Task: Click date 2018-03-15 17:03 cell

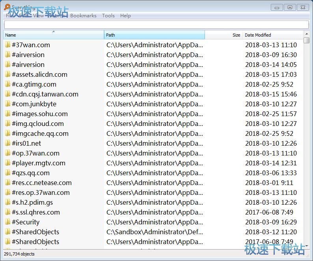Action: [271, 74]
